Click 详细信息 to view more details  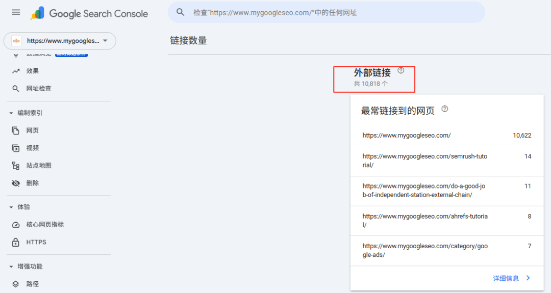coord(506,278)
